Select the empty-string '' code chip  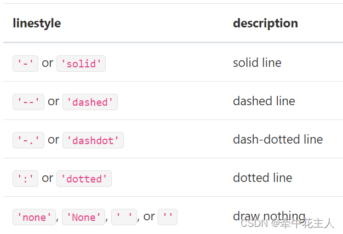(x=167, y=217)
